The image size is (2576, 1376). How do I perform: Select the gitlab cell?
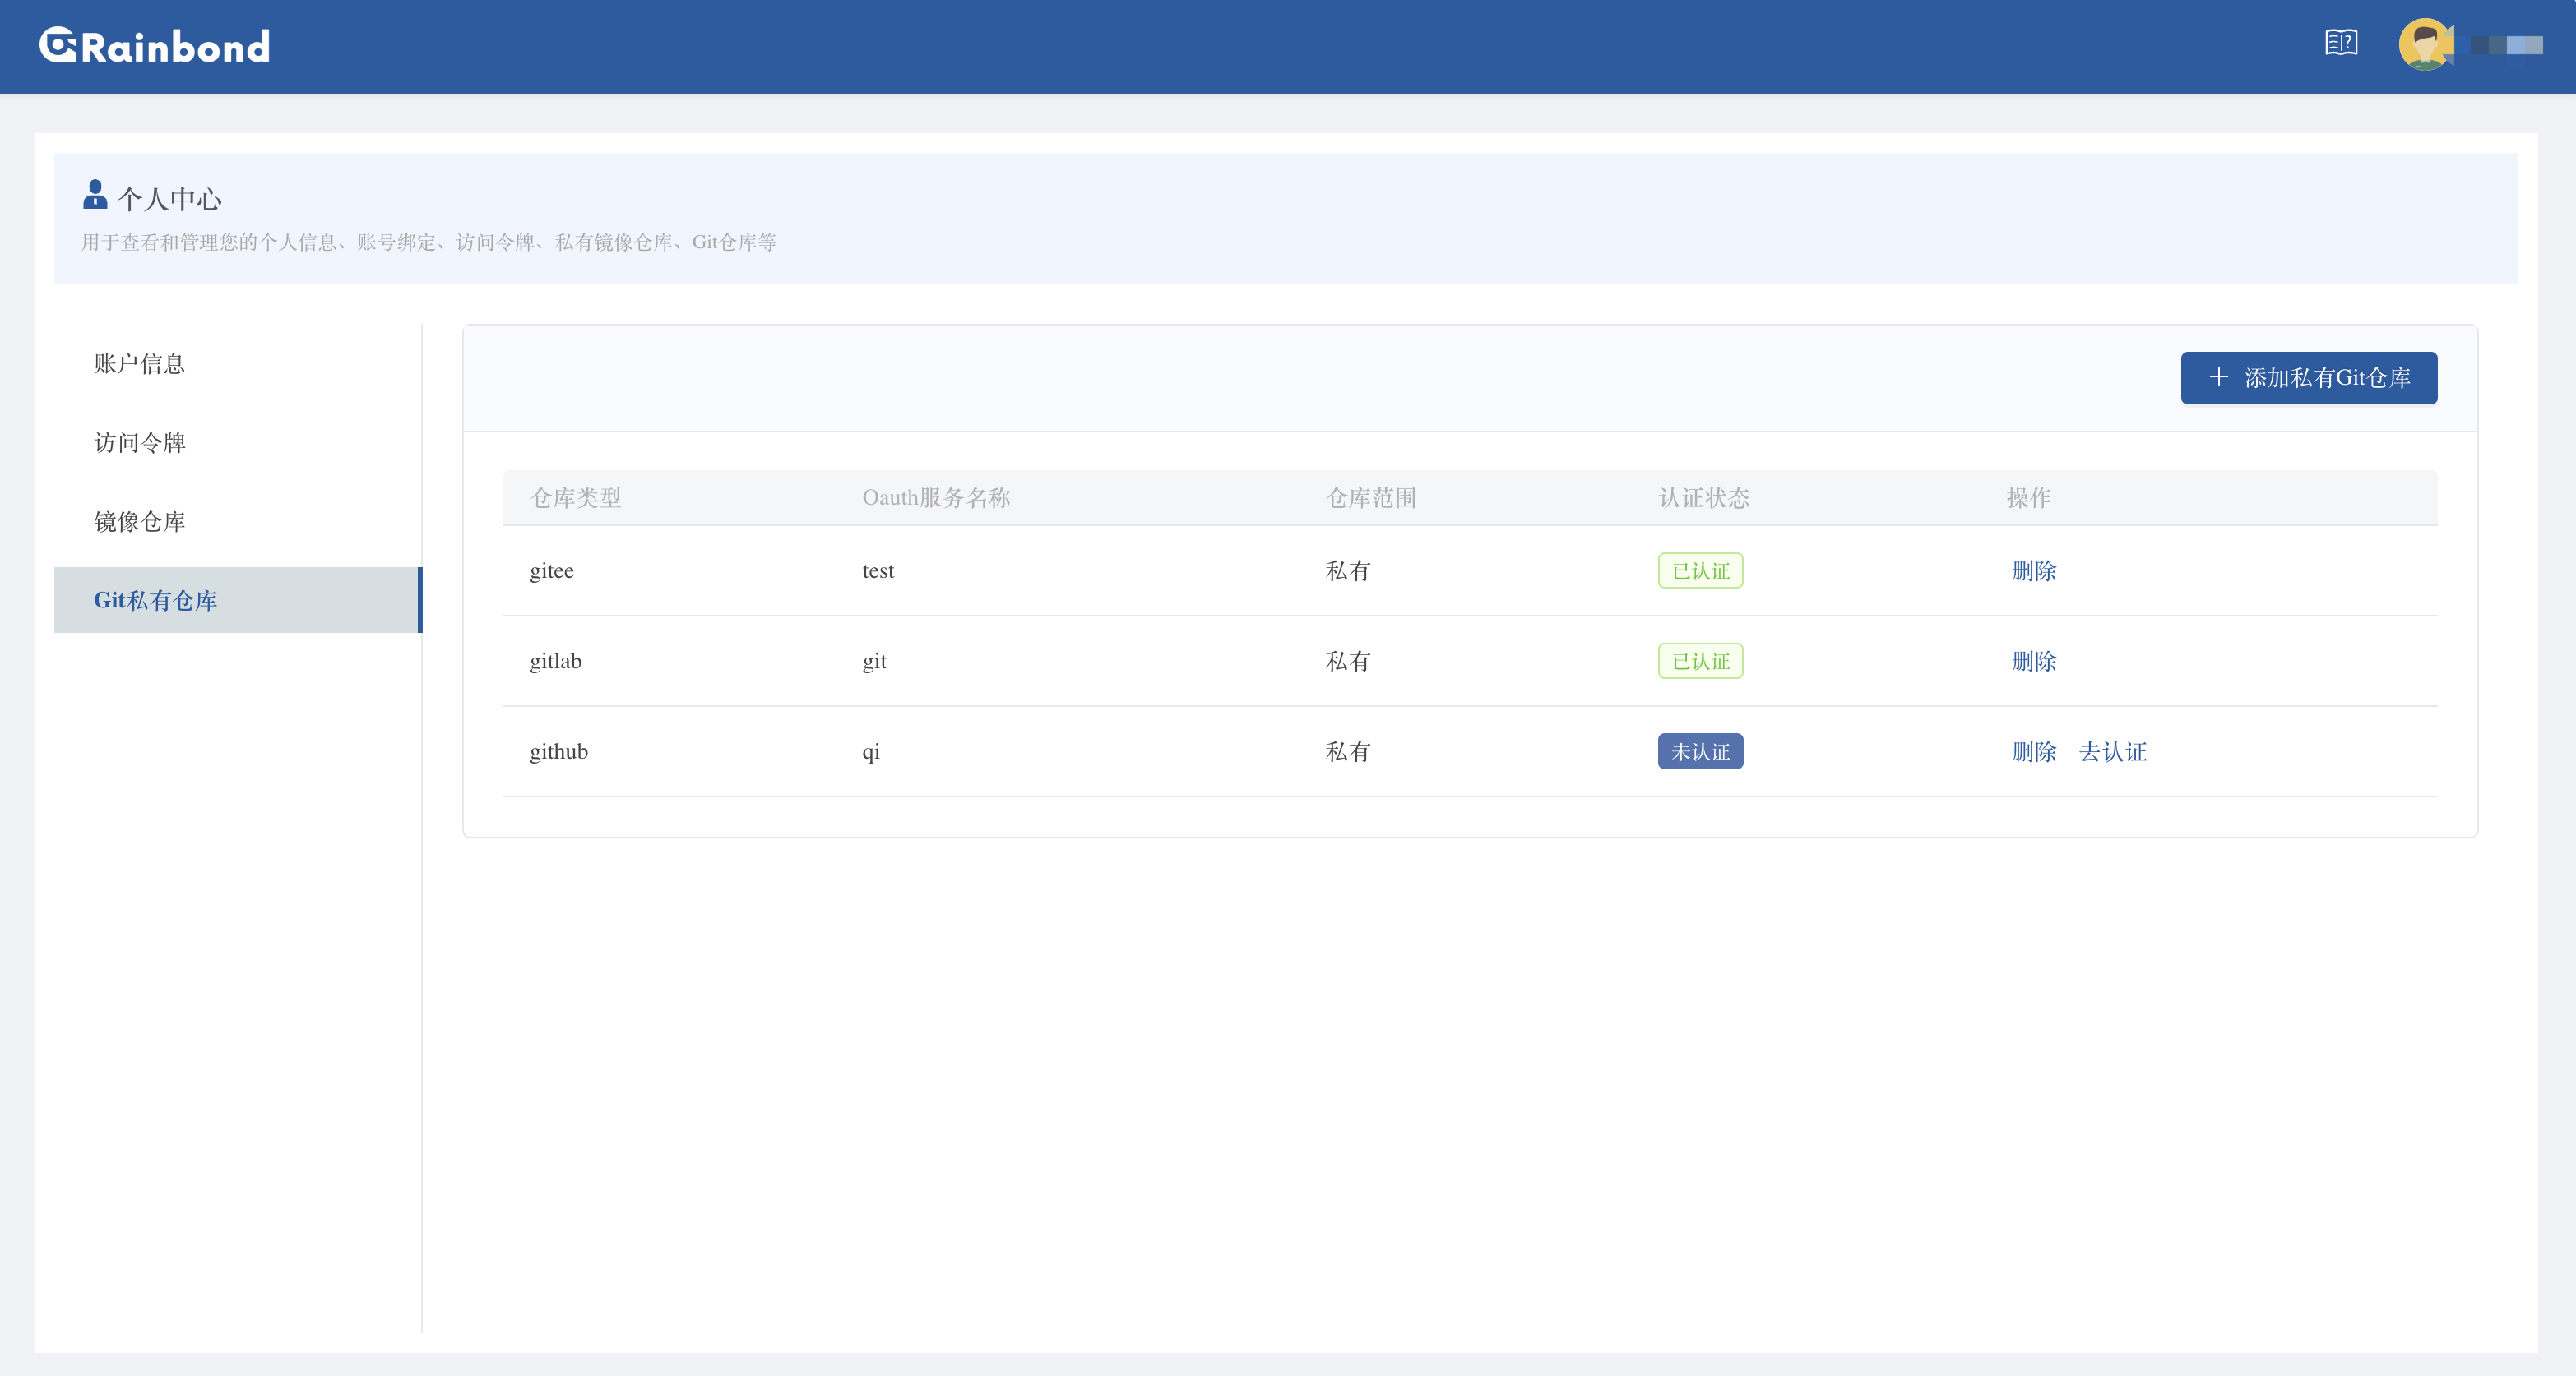click(555, 662)
